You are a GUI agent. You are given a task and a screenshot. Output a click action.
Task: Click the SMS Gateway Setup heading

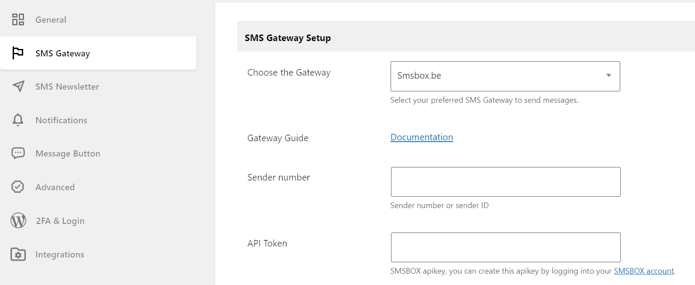click(x=288, y=38)
